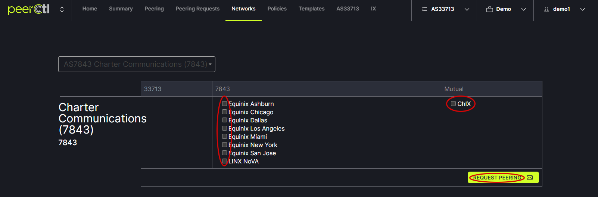The image size is (598, 197).
Task: Click the envelope icon on Request Peering
Action: 530,178
